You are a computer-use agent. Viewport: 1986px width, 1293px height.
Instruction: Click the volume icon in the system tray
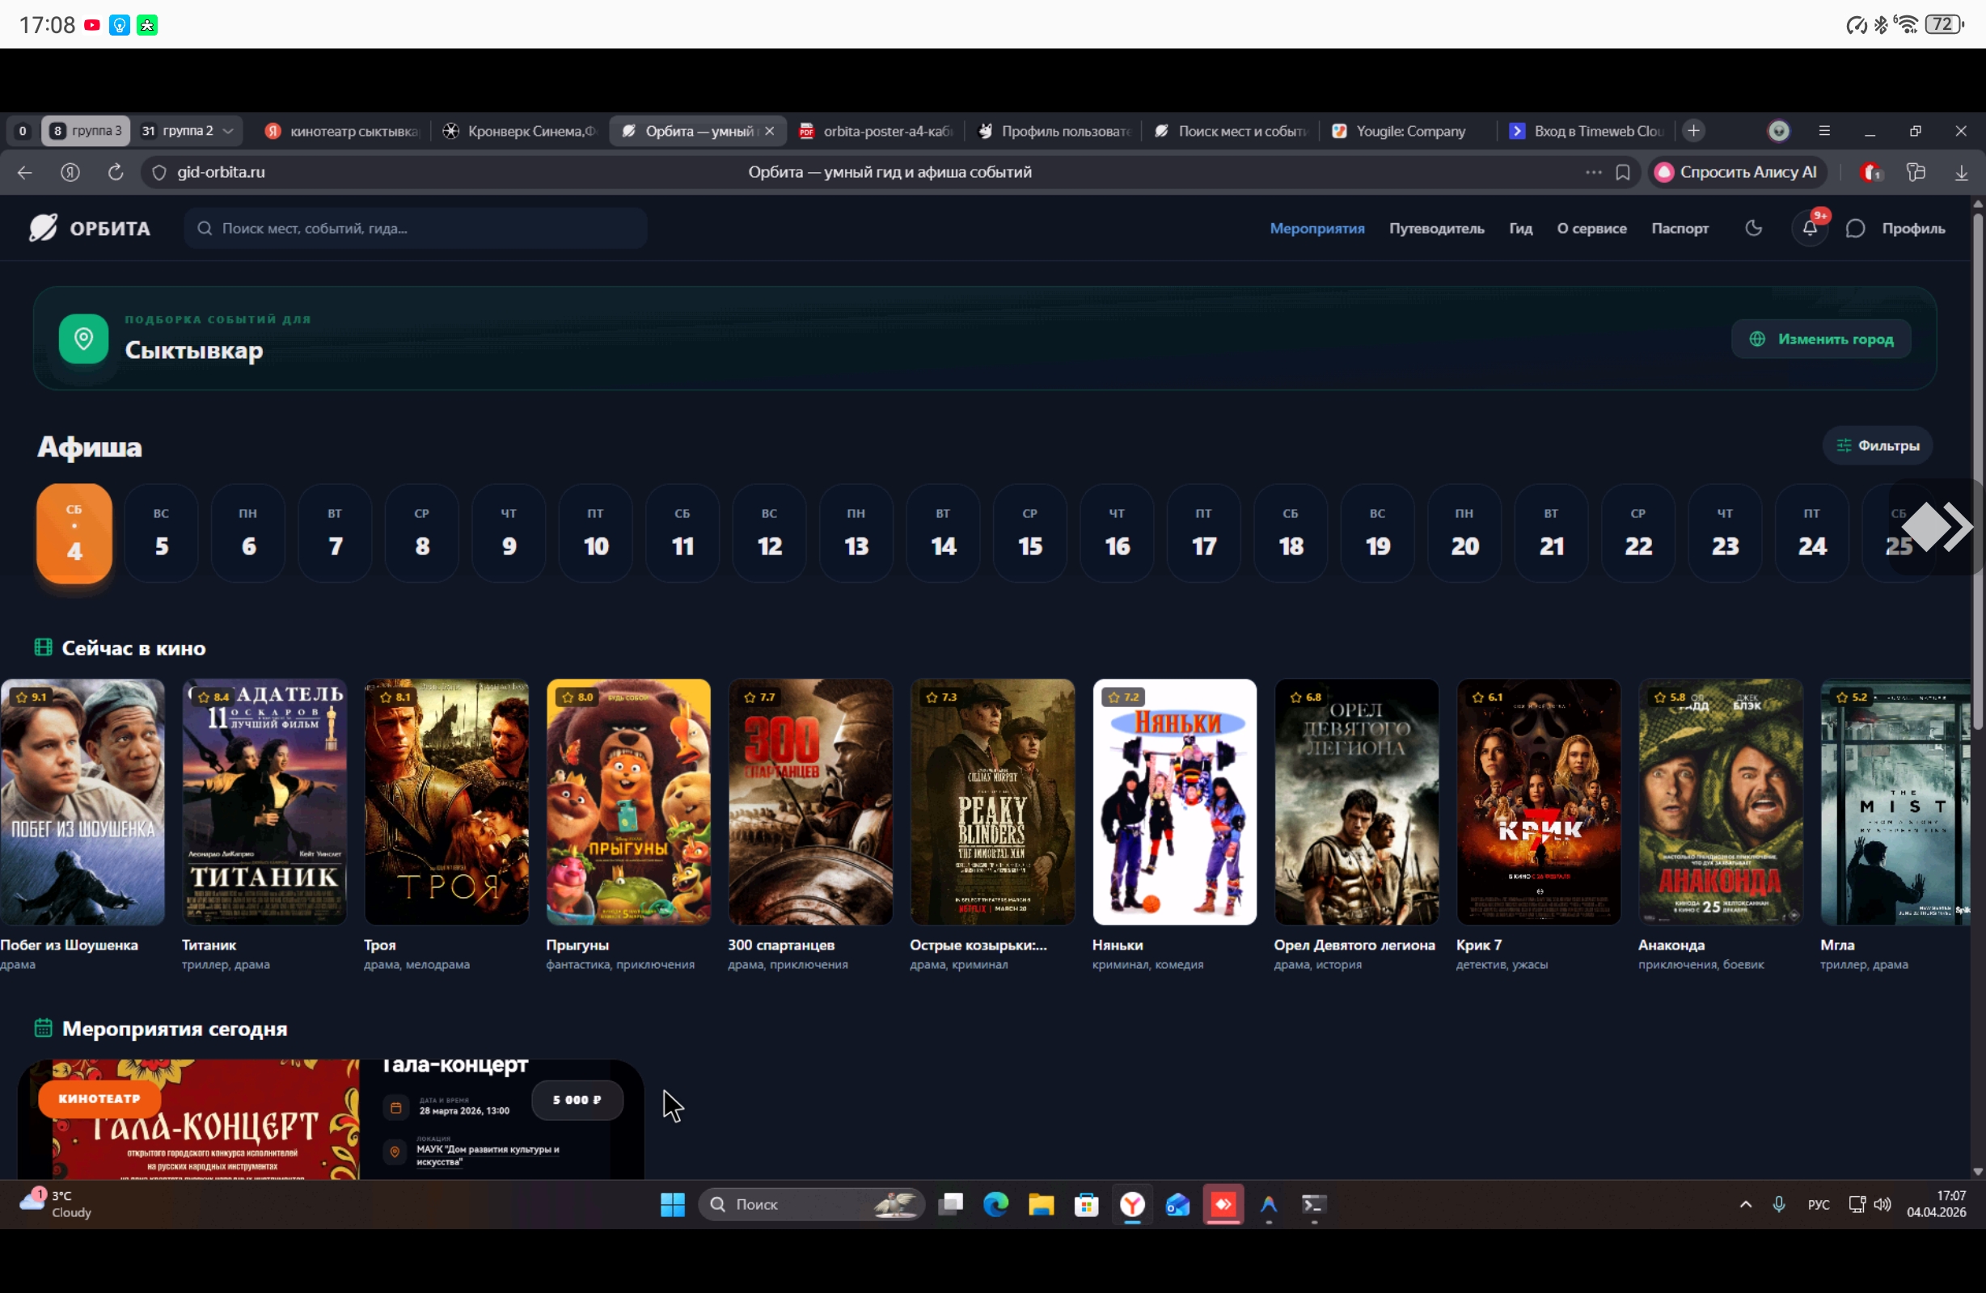(1882, 1204)
